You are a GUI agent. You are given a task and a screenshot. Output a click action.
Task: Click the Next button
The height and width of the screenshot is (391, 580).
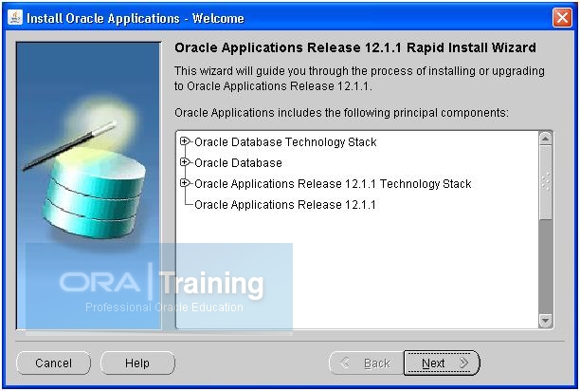coord(442,363)
